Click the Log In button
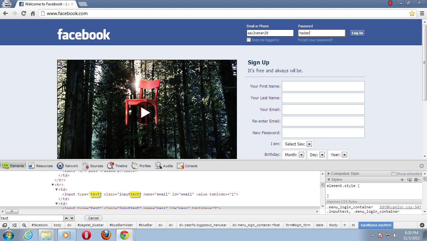 357,33
